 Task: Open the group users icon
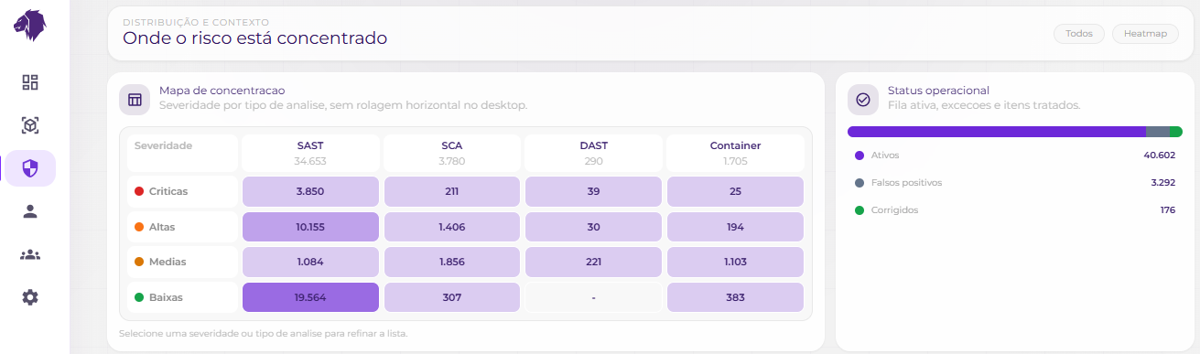pos(30,254)
